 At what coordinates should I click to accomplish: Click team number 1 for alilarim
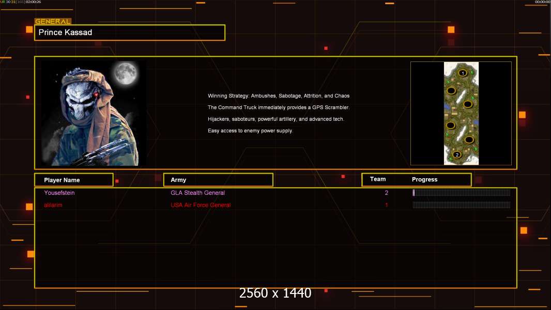pyautogui.click(x=387, y=205)
